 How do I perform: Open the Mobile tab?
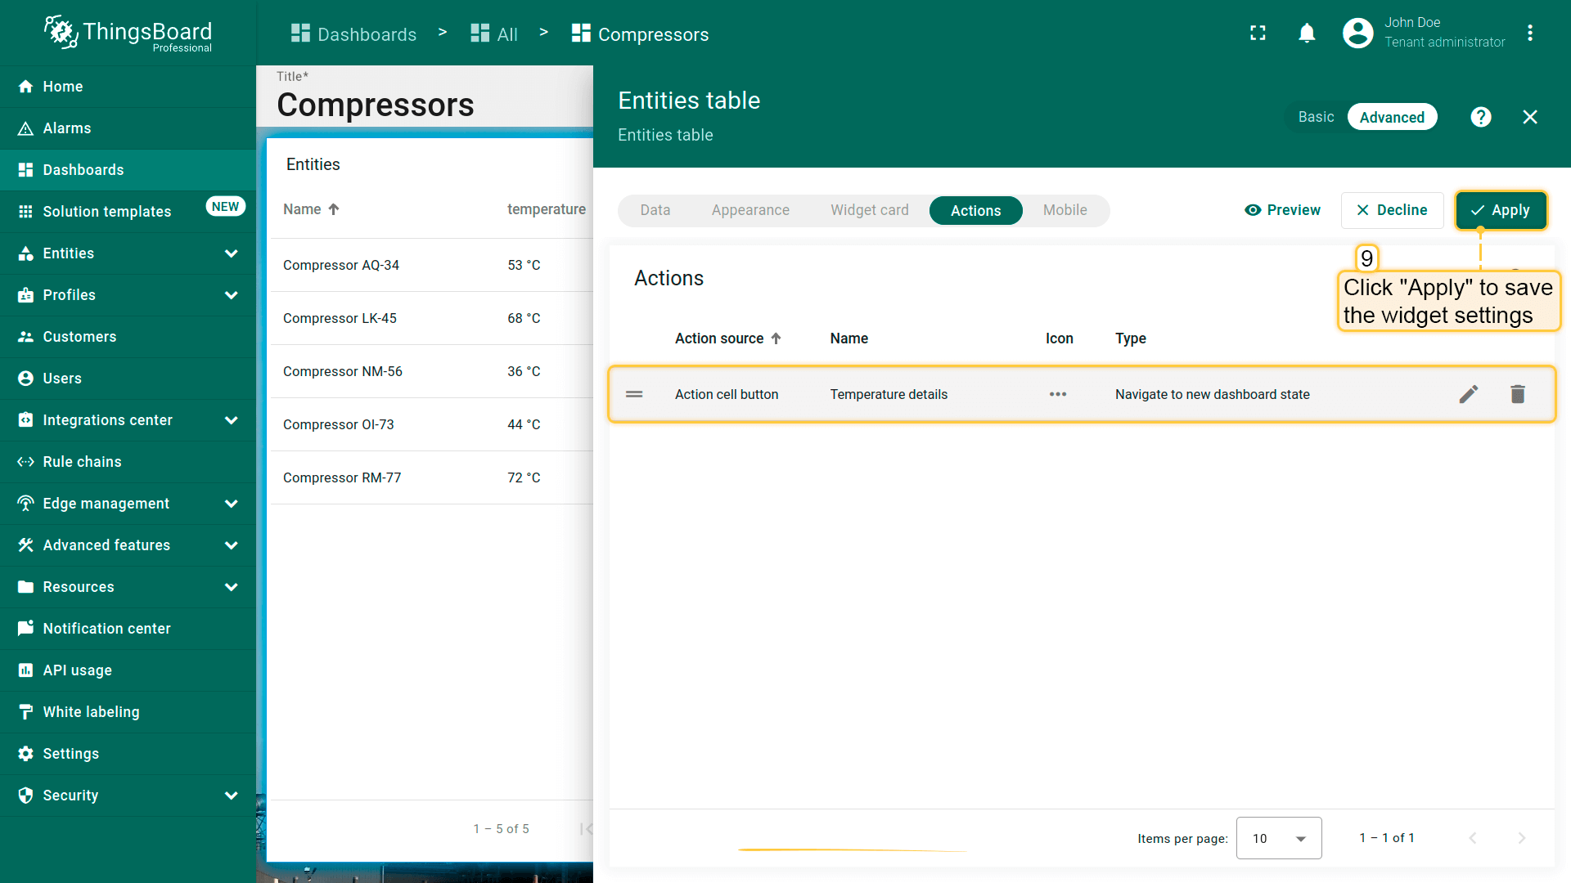pyautogui.click(x=1065, y=210)
